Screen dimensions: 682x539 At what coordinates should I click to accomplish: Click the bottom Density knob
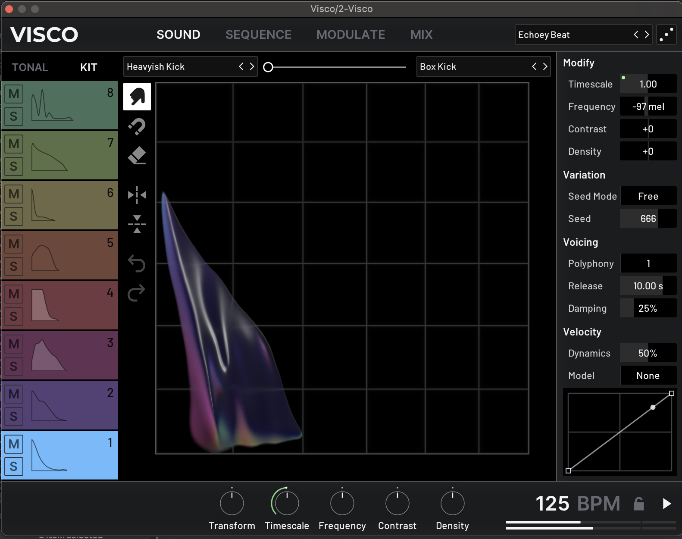[453, 503]
